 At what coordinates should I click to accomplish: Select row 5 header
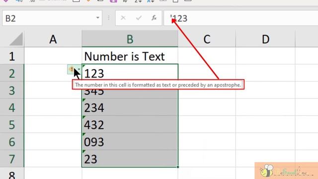[12, 124]
